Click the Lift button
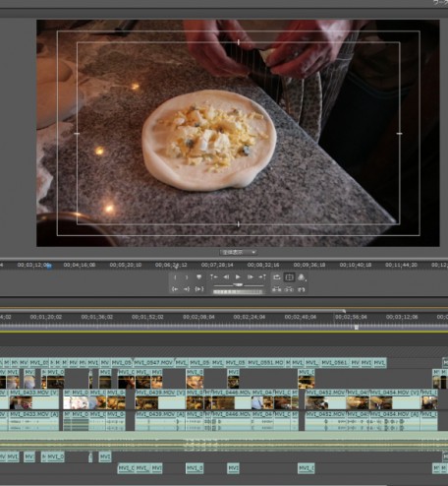This screenshot has width=448, height=486. tap(277, 289)
